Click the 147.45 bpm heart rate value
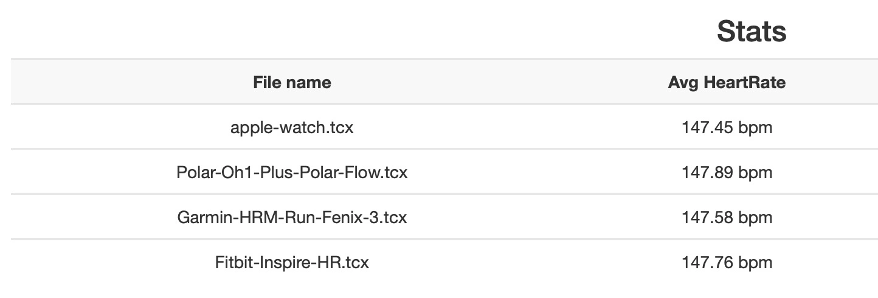878x298 pixels. 727,128
